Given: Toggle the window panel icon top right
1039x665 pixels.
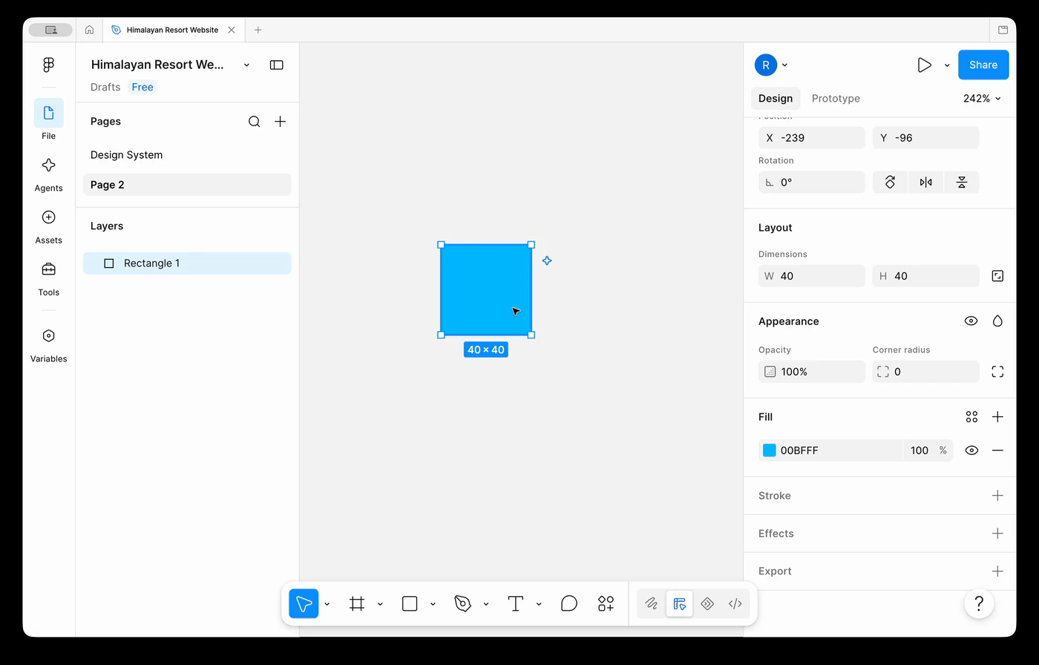Looking at the screenshot, I should pos(1003,30).
